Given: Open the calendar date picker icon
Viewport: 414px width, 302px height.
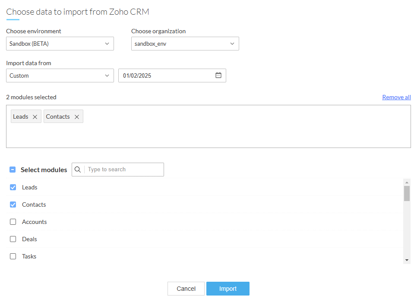Looking at the screenshot, I should [x=218, y=75].
